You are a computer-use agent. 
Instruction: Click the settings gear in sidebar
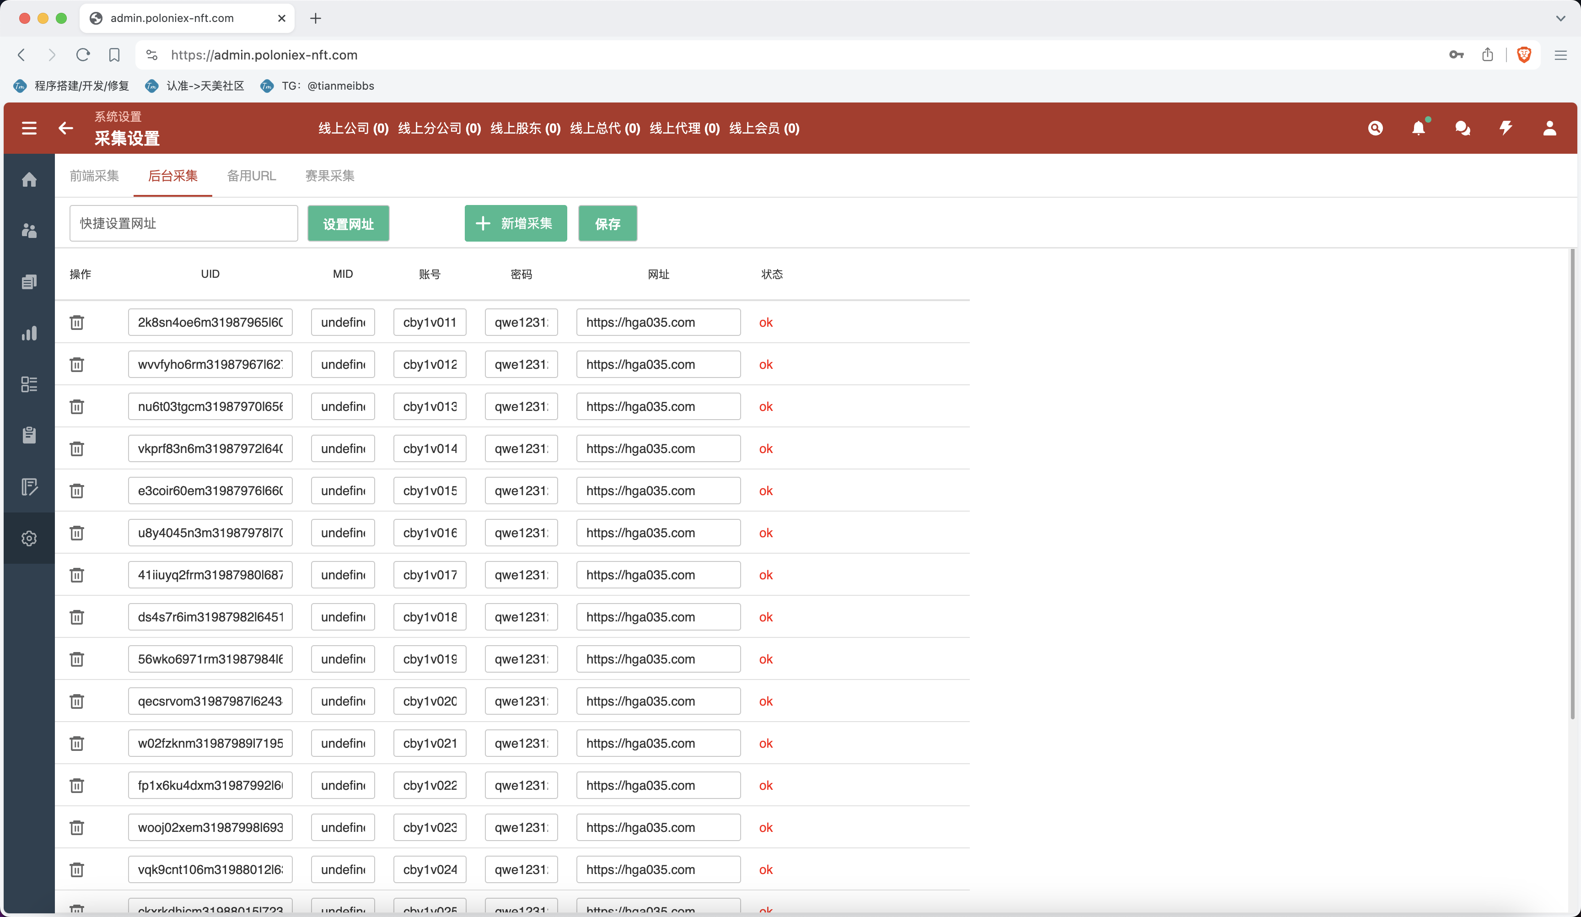coord(29,539)
